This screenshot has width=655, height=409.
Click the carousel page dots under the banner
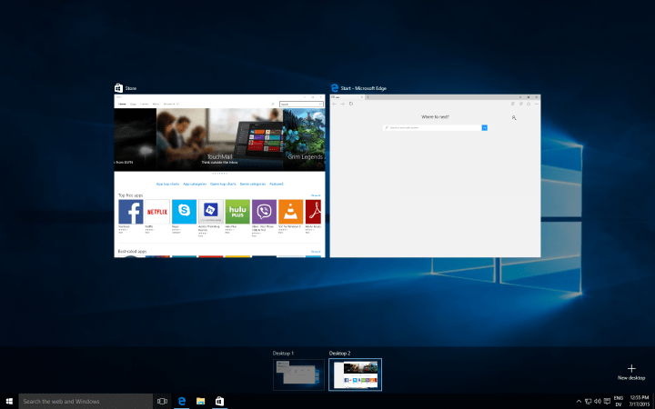coord(220,174)
